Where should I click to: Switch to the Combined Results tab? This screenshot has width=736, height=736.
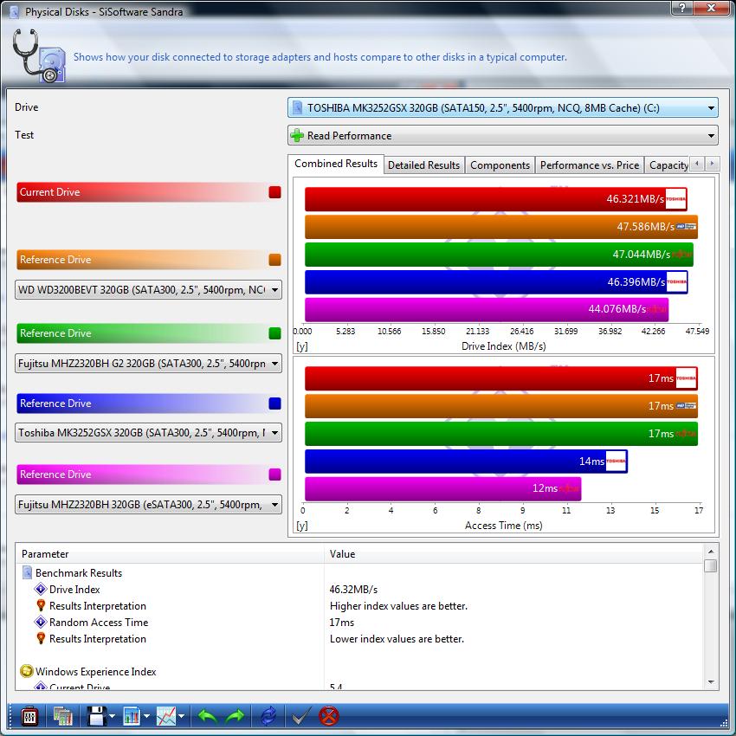point(336,164)
